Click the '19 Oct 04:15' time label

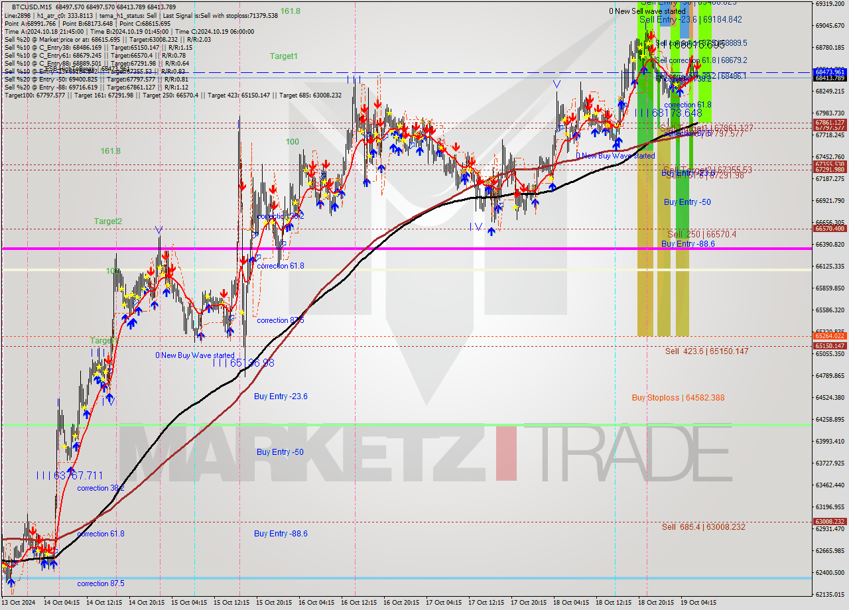click(698, 603)
